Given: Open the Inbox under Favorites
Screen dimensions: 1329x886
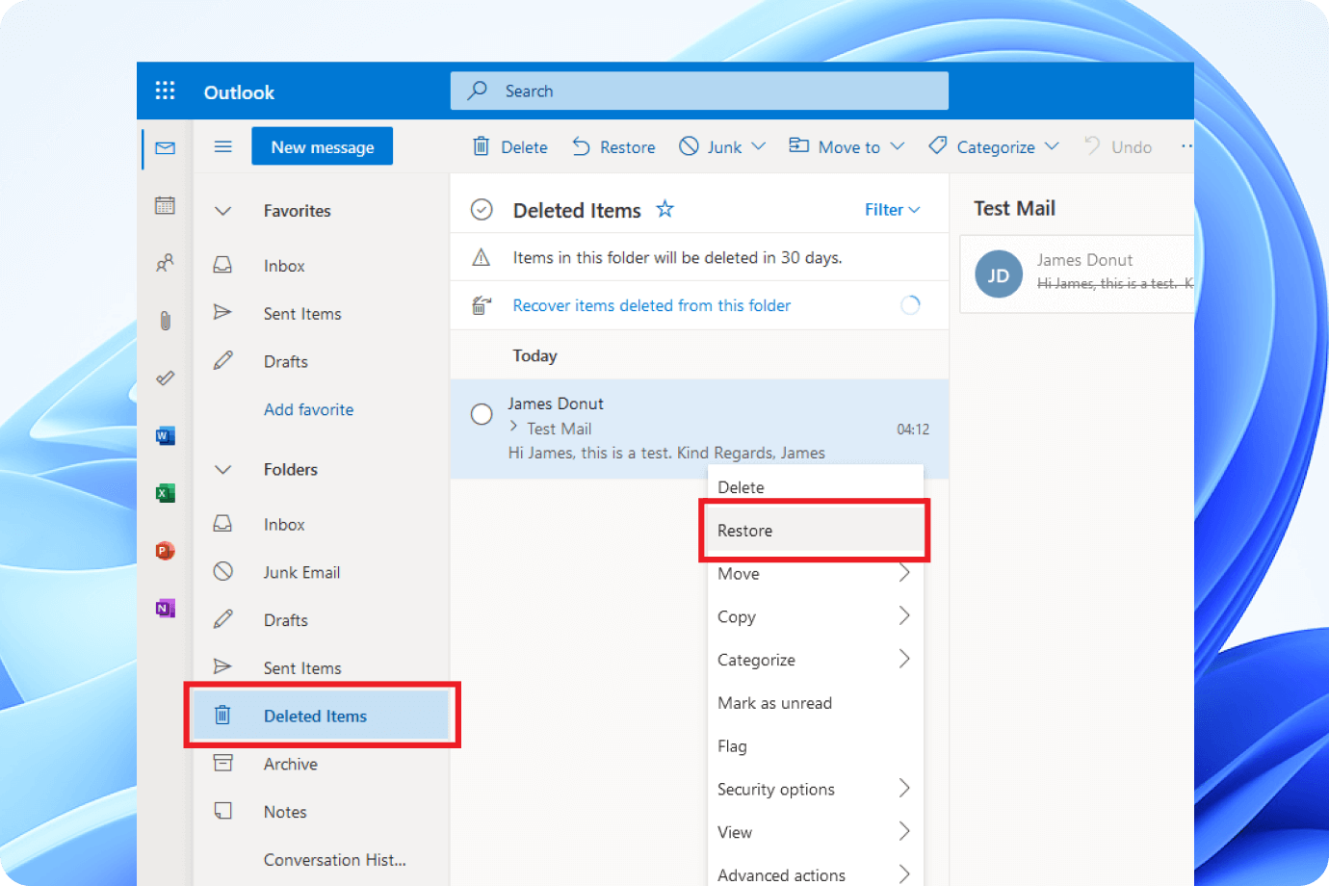Looking at the screenshot, I should [322, 266].
